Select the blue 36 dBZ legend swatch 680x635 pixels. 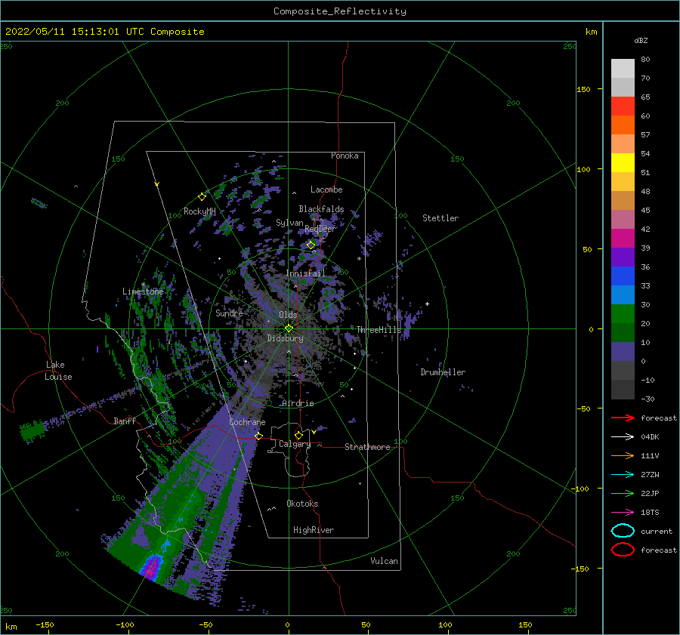623,276
